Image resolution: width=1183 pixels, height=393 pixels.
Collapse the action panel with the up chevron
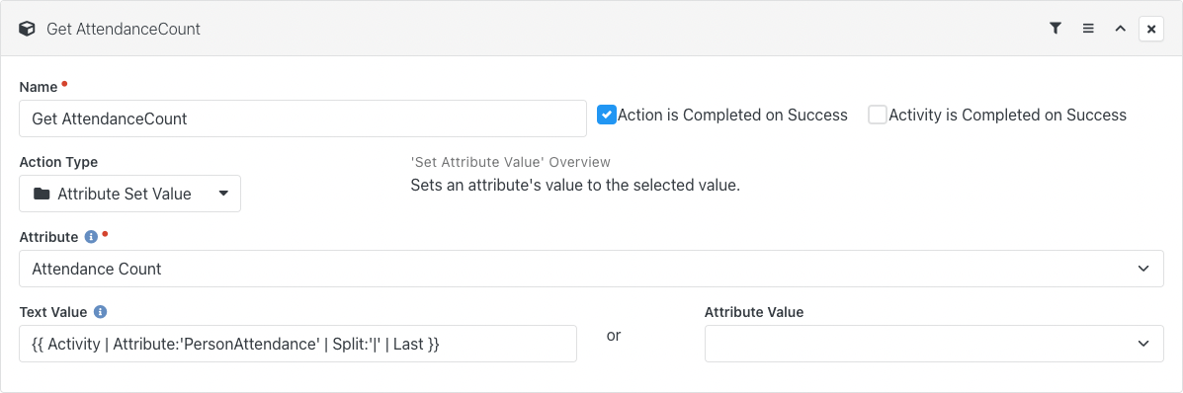click(x=1121, y=29)
